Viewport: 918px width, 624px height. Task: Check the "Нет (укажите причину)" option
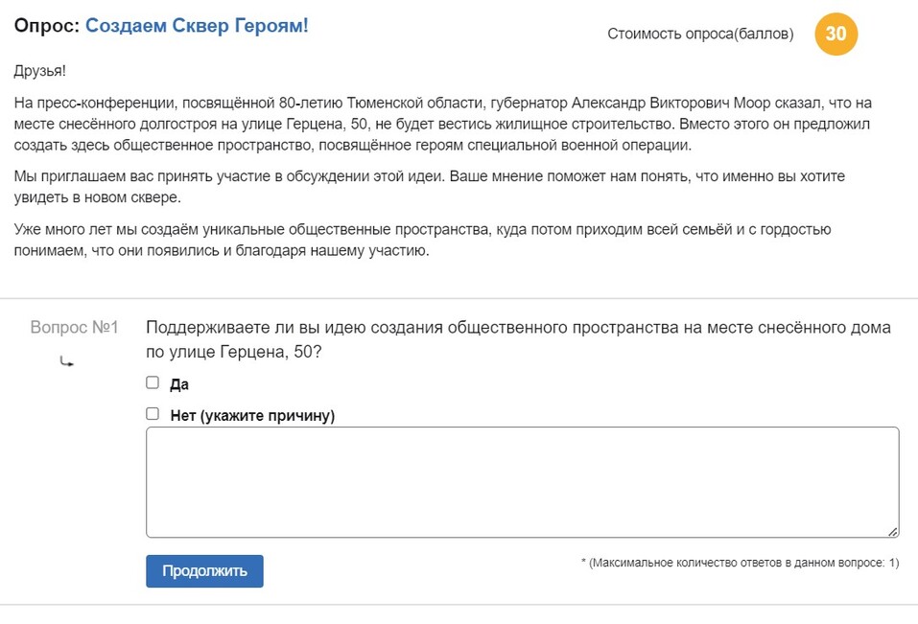tap(152, 411)
